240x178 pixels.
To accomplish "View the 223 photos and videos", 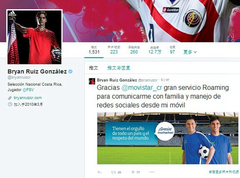I will pos(114,50).
